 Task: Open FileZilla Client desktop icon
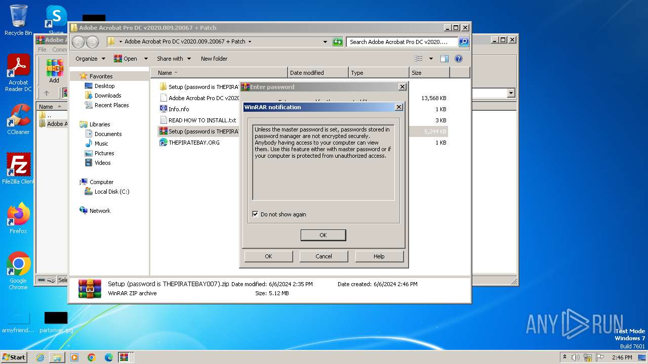(x=18, y=169)
